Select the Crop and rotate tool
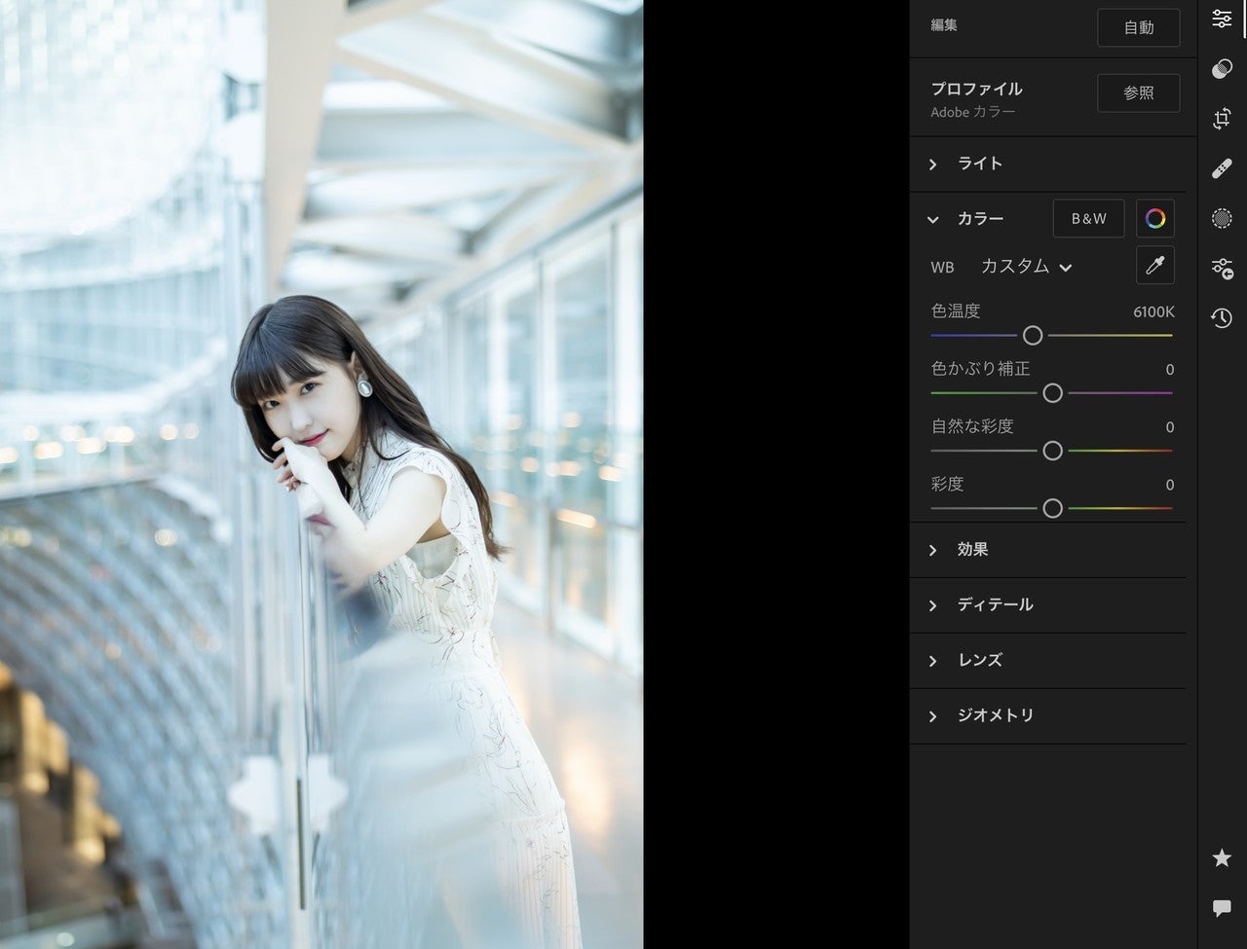Viewport: 1247px width, 949px height. (x=1222, y=119)
